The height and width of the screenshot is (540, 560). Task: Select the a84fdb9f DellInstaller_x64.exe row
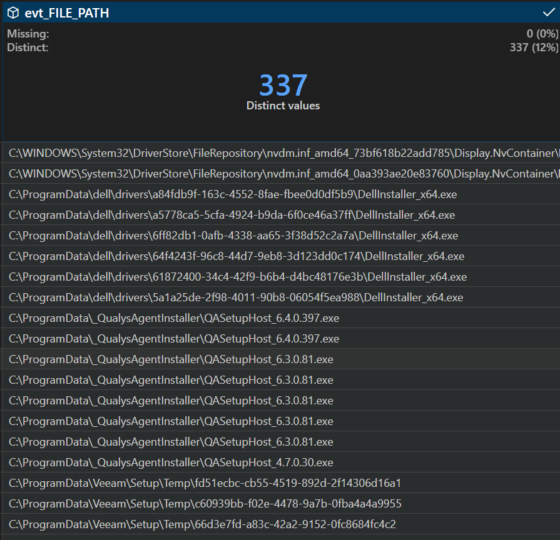232,194
